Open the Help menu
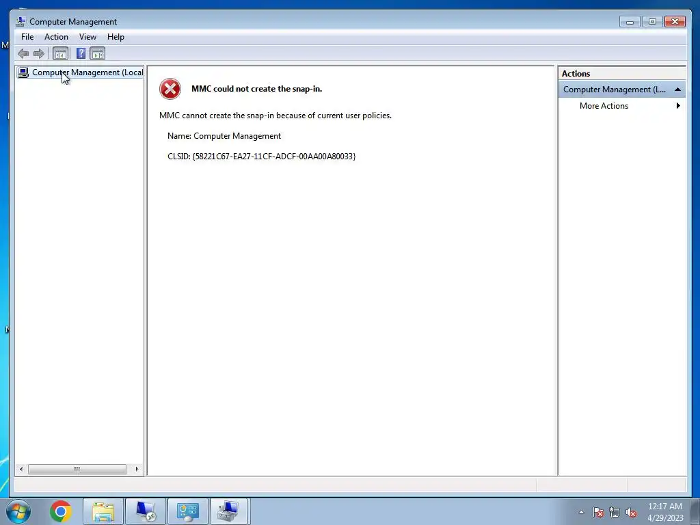700x525 pixels. 116,37
